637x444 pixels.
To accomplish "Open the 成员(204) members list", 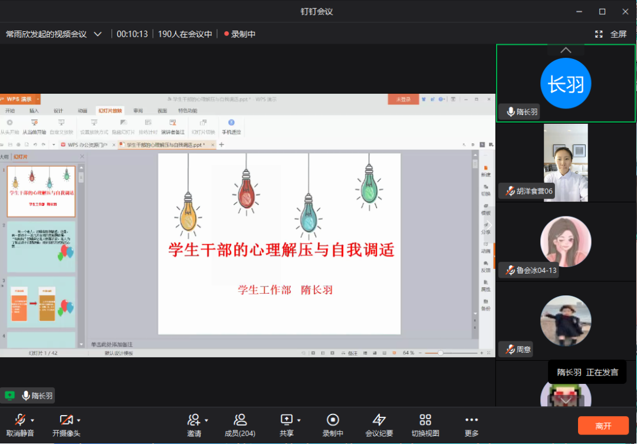I will (240, 421).
